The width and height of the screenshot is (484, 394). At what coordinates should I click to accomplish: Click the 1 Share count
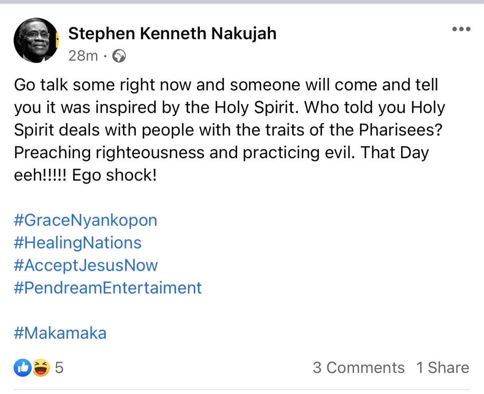pos(443,368)
